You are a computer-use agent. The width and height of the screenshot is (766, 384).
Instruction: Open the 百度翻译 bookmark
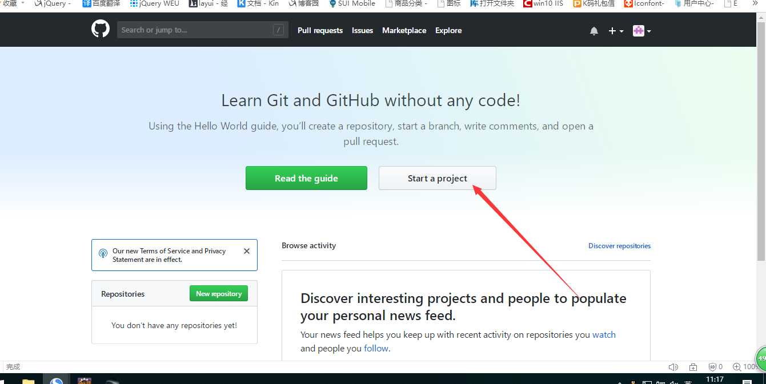coord(101,3)
